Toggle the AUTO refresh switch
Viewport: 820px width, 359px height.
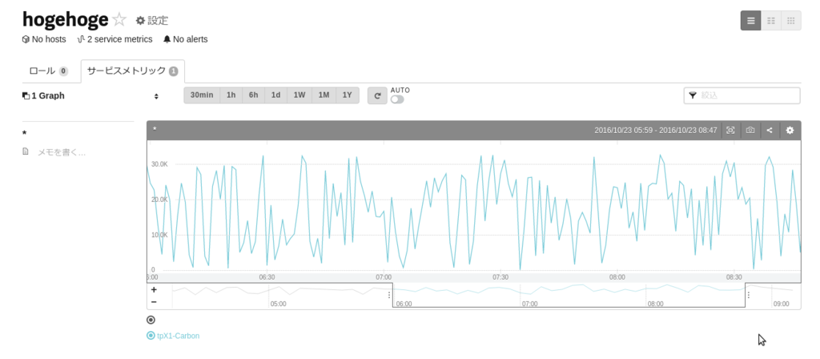397,99
